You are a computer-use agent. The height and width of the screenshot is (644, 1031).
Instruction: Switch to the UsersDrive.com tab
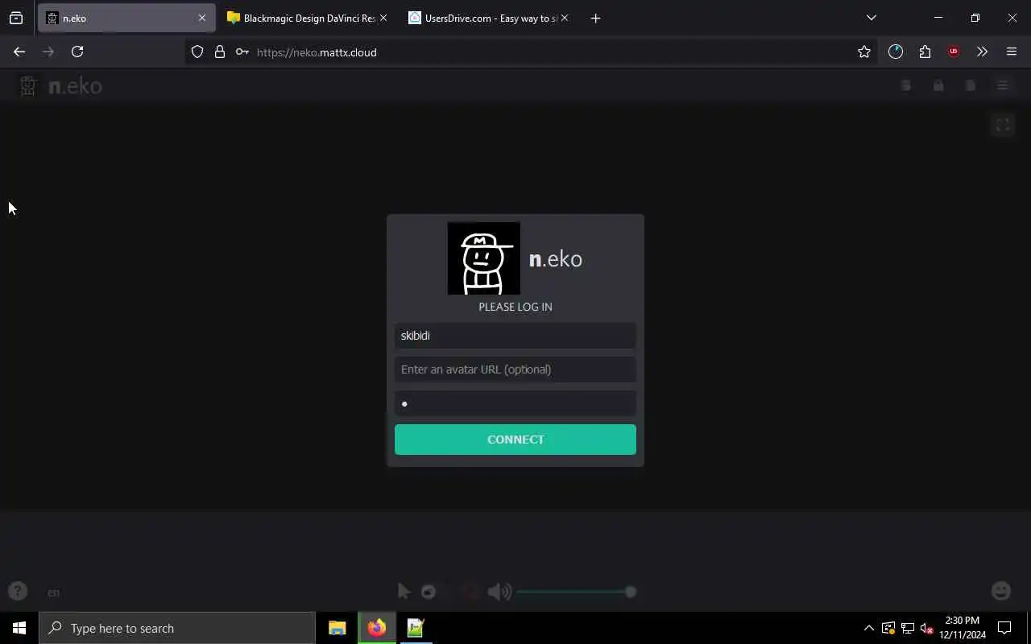pyautogui.click(x=489, y=18)
